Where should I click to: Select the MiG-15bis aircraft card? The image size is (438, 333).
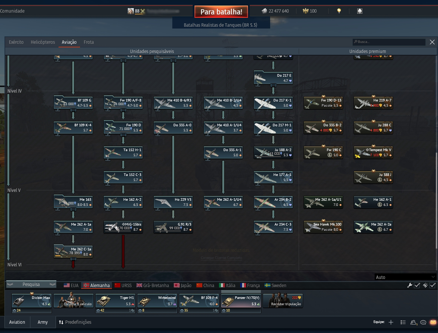(123, 227)
